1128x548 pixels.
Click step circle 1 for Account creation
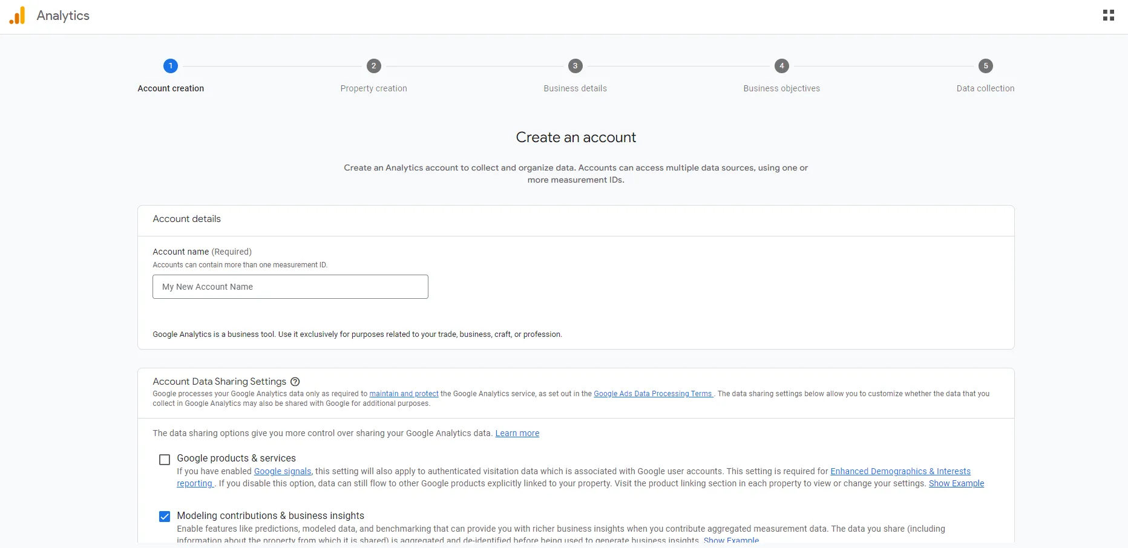click(x=171, y=67)
